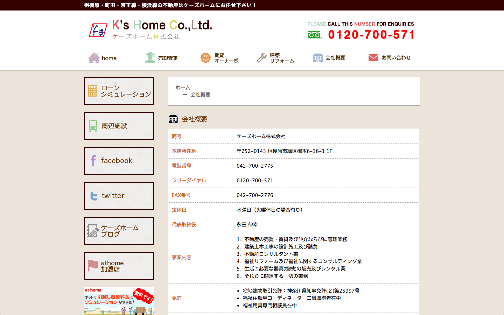Click the 商号 row label

tap(177, 136)
